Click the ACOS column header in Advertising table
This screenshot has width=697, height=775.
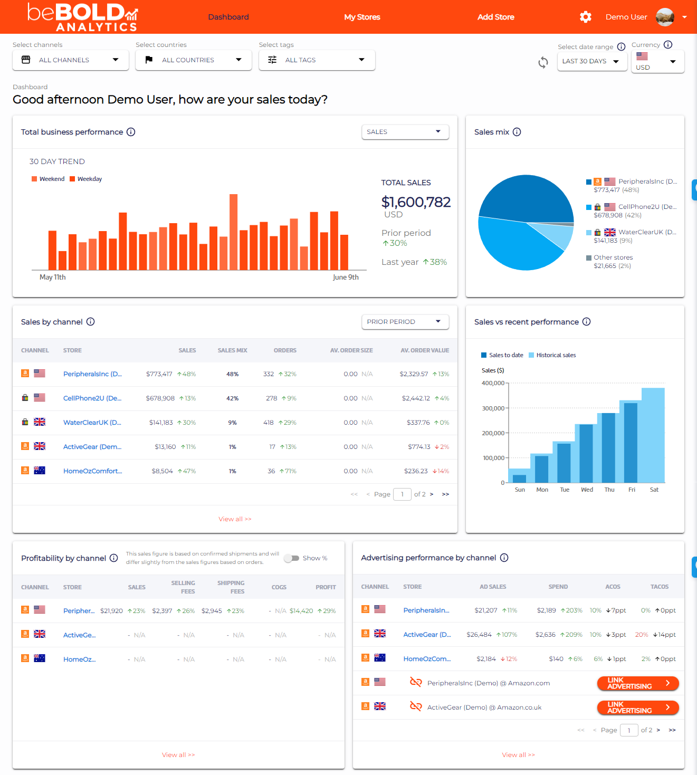(x=613, y=587)
